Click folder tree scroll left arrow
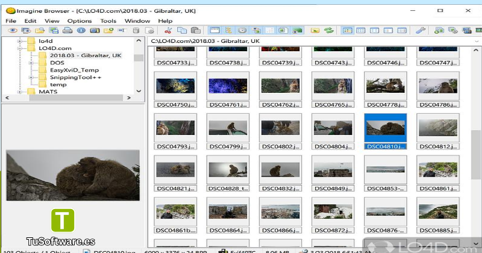 (x=7, y=98)
